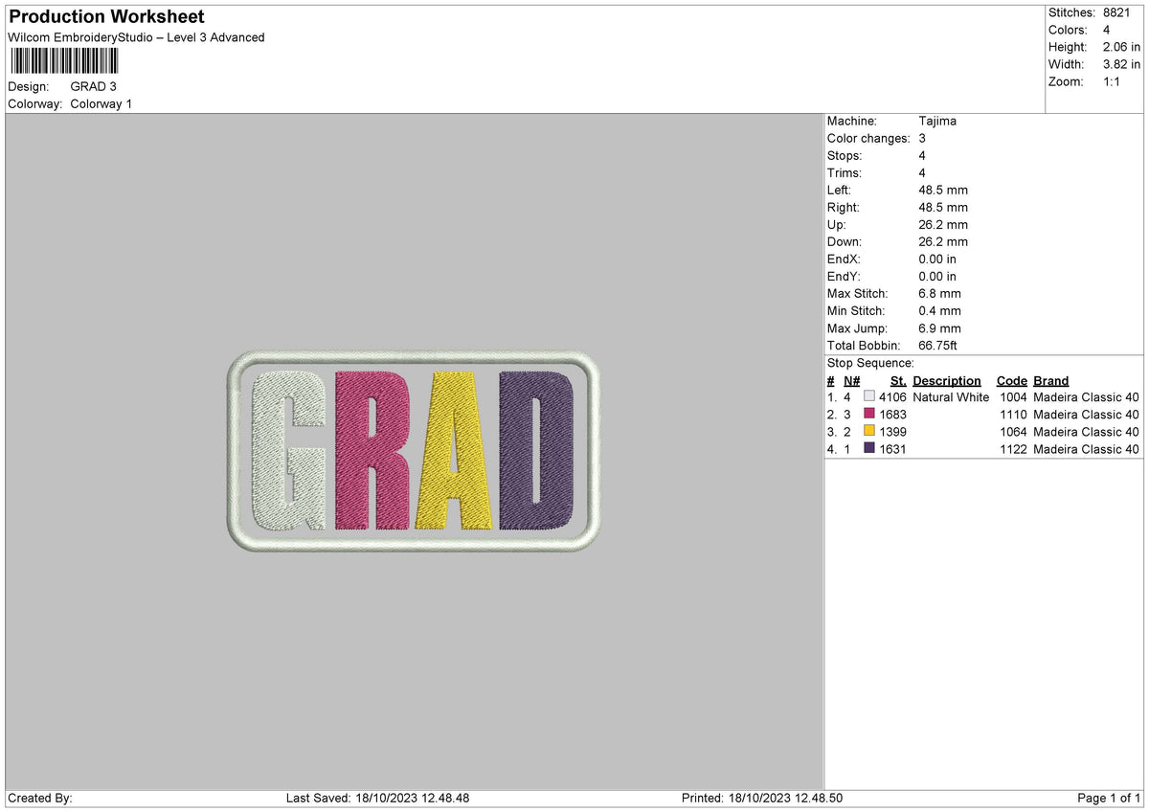Click the Stitches value 8821
Screen dimensions: 1149x812
coord(1116,12)
